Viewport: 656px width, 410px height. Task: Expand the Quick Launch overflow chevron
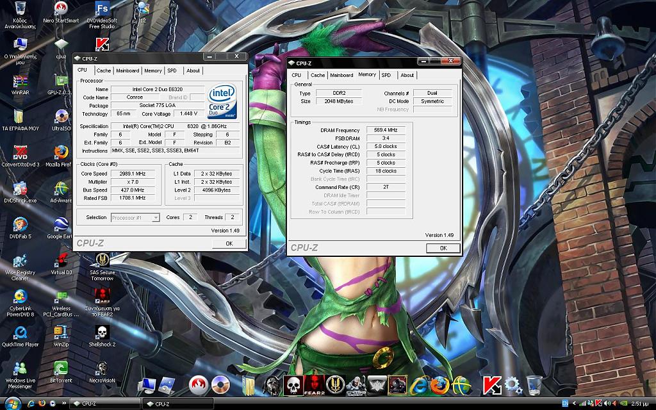coord(64,404)
